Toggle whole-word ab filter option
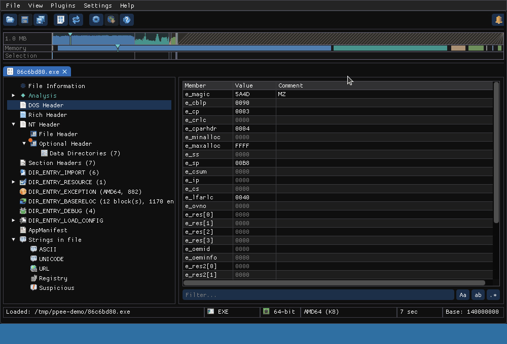Image resolution: width=507 pixels, height=344 pixels. (x=478, y=295)
